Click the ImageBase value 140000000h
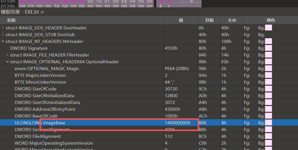This screenshot has width=298, height=150. 177,123
